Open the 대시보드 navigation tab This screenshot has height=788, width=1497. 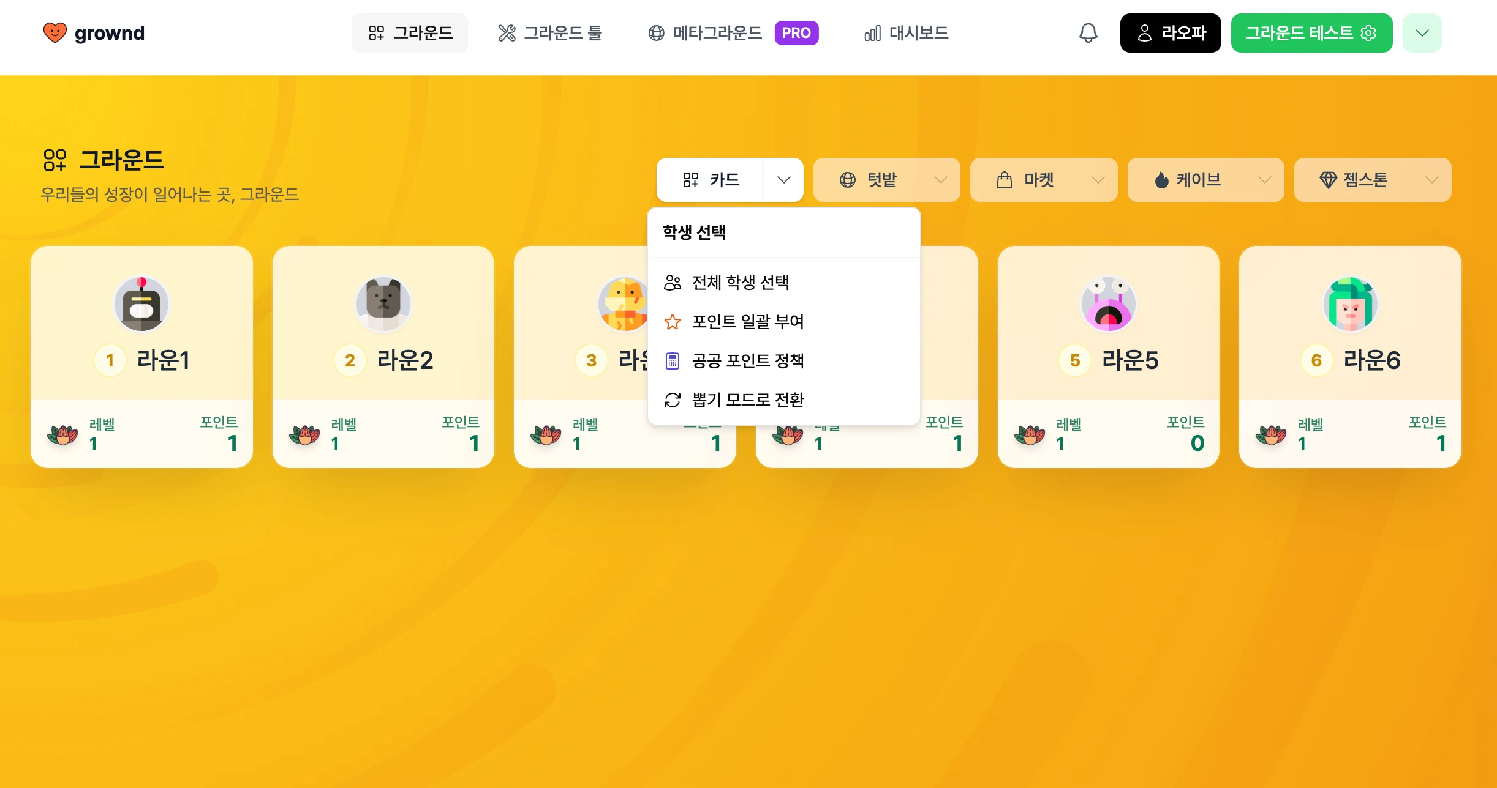[907, 33]
